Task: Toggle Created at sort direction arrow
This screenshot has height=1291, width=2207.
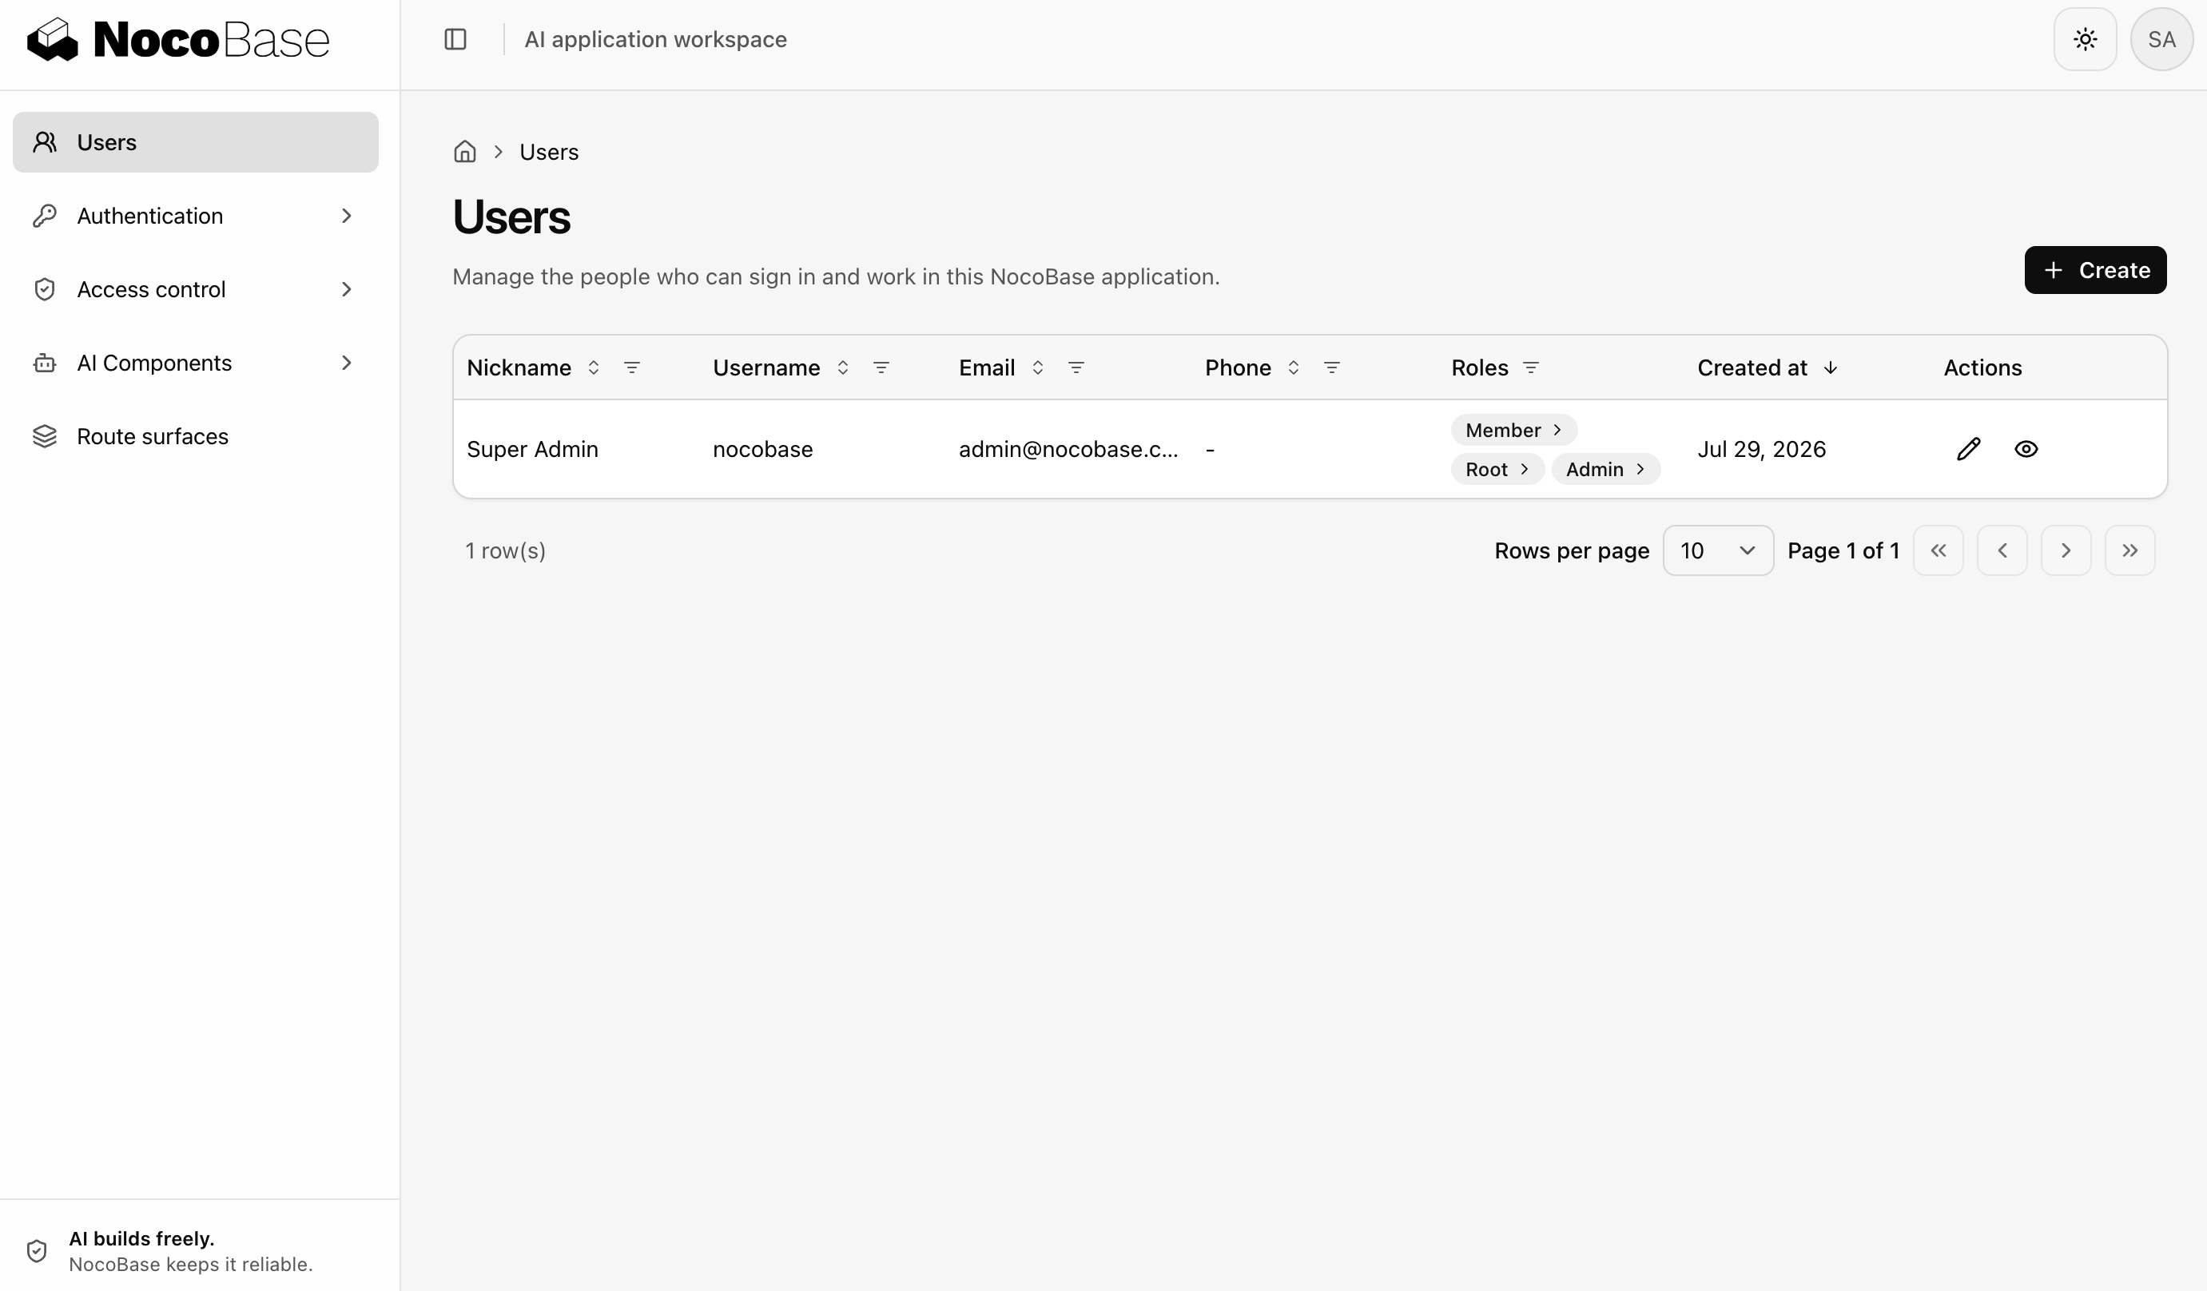Action: click(x=1831, y=367)
